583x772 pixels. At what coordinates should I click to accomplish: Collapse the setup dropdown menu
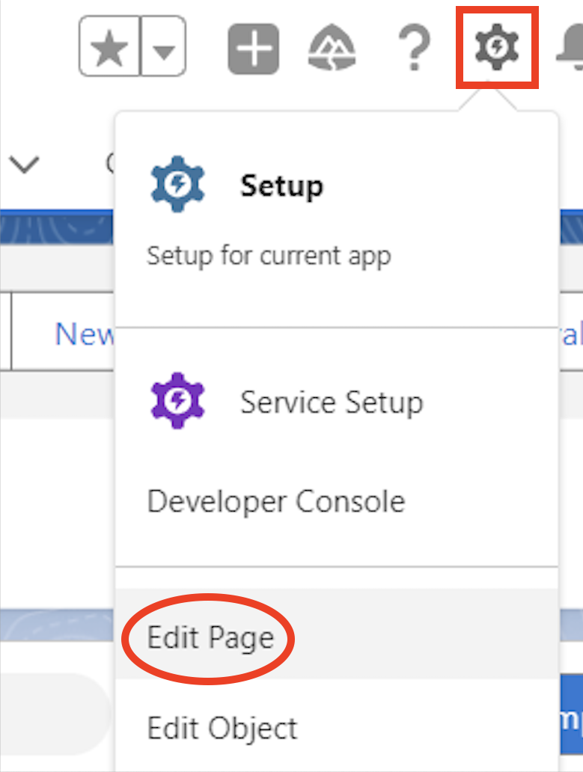point(495,46)
